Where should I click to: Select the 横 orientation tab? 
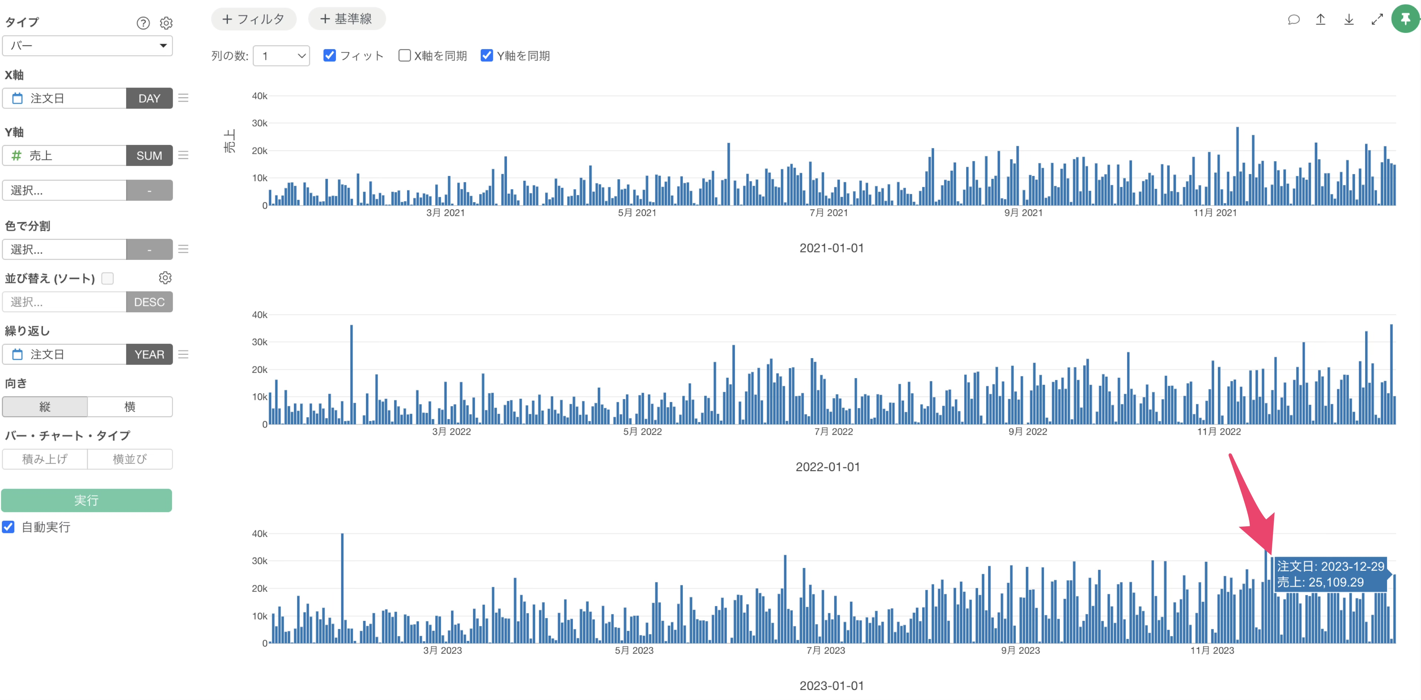130,407
